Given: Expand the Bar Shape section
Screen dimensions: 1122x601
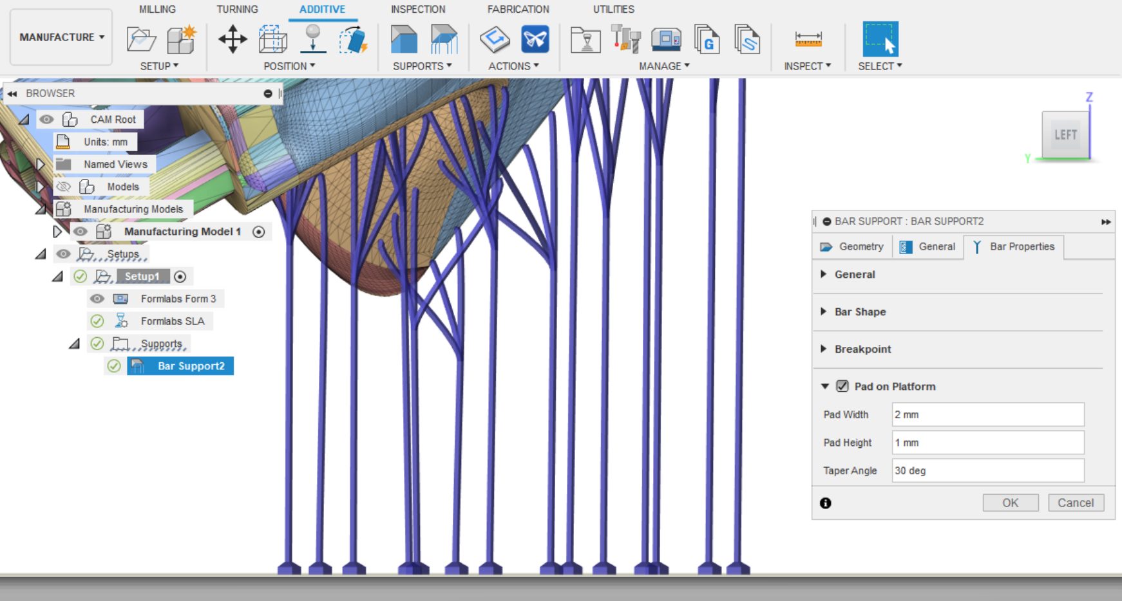Looking at the screenshot, I should 824,311.
